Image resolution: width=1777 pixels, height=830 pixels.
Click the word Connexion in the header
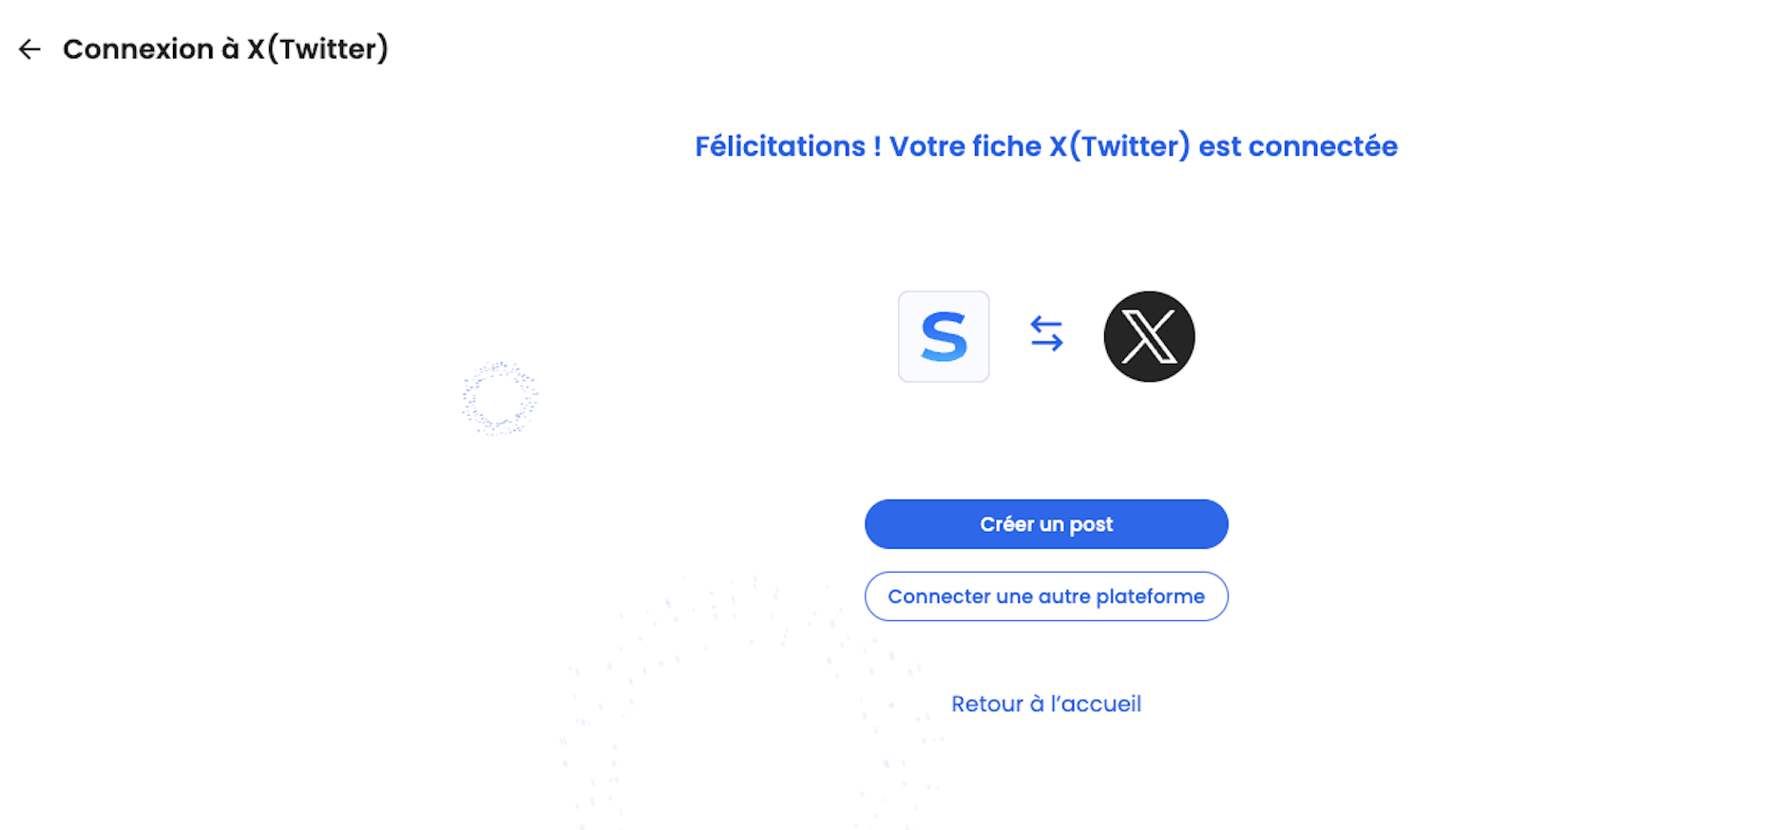click(x=138, y=49)
